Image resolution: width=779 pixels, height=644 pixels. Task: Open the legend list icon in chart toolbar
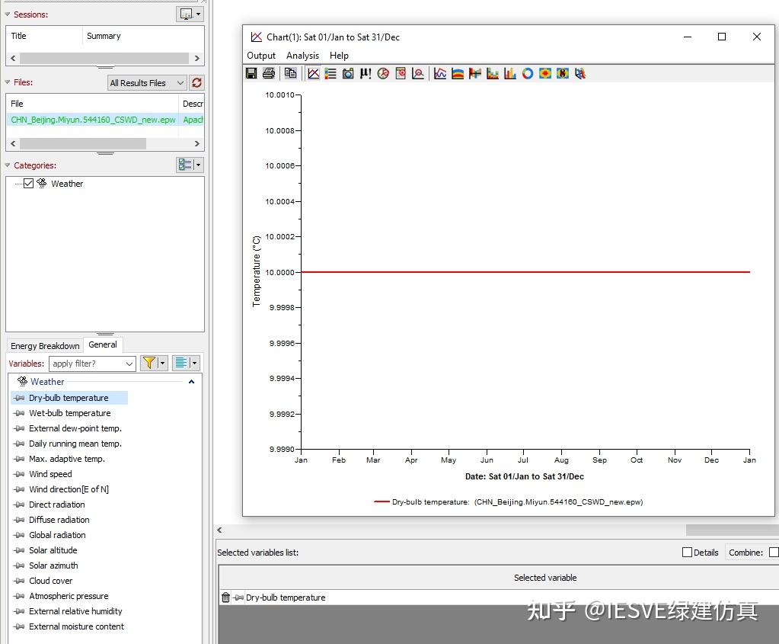(330, 74)
